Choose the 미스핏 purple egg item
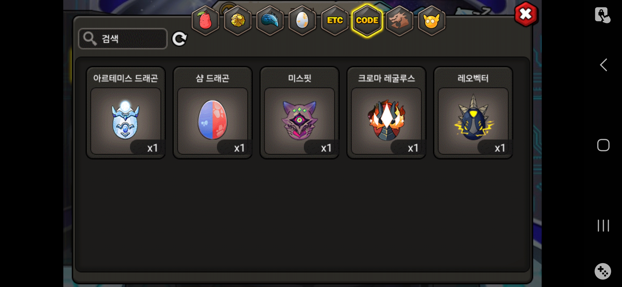Screen dimensions: 622x287 (x=300, y=113)
